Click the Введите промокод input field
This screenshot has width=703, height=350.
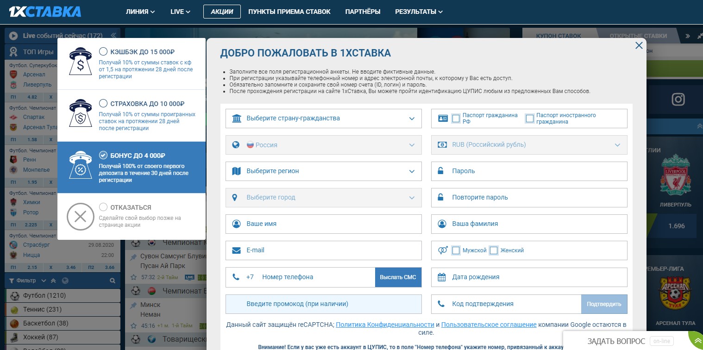pyautogui.click(x=324, y=304)
